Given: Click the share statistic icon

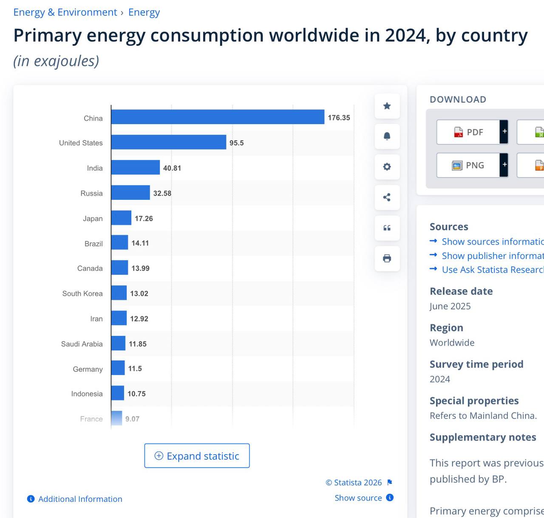Looking at the screenshot, I should [387, 197].
